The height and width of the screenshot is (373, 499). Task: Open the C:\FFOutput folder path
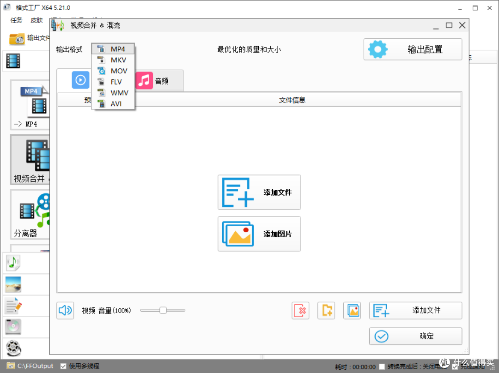[35, 366]
